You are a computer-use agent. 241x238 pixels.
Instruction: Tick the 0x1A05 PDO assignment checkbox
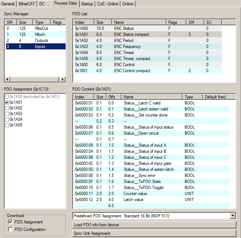pyautogui.click(x=7, y=125)
